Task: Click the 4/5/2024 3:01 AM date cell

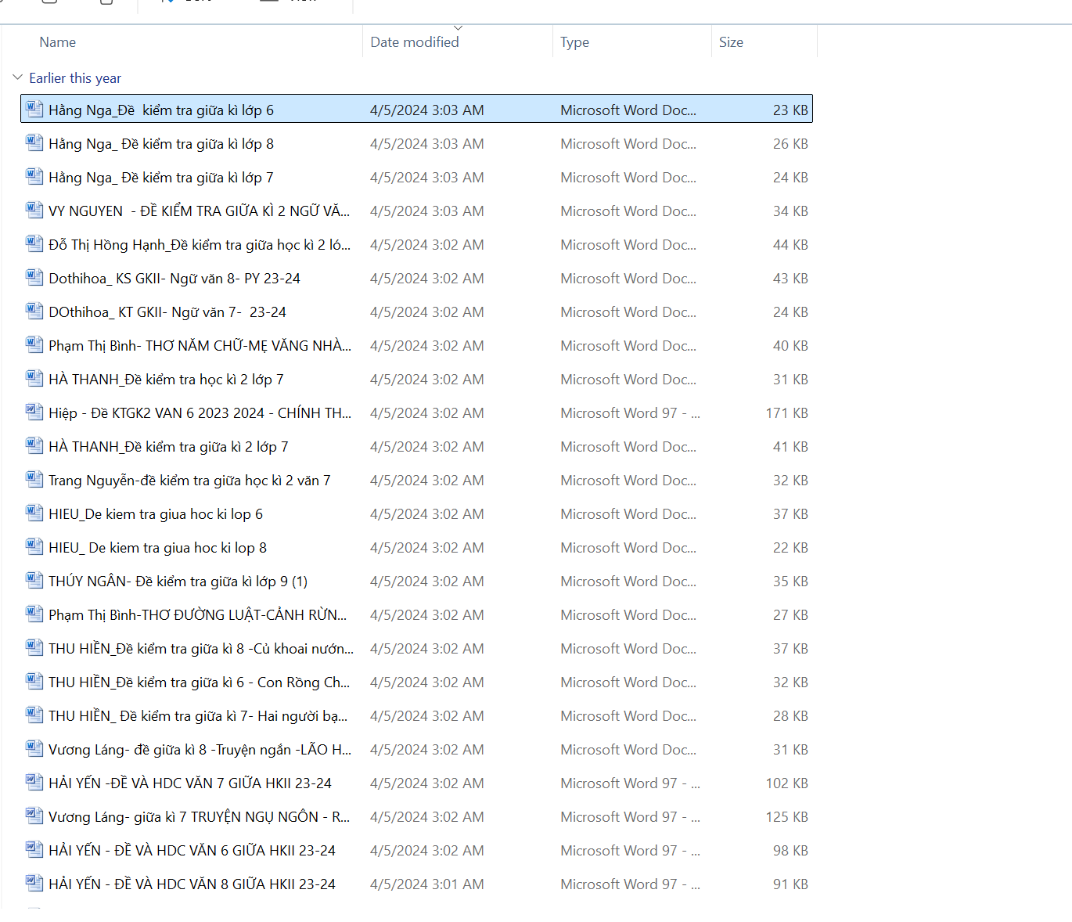Action: pyautogui.click(x=427, y=884)
